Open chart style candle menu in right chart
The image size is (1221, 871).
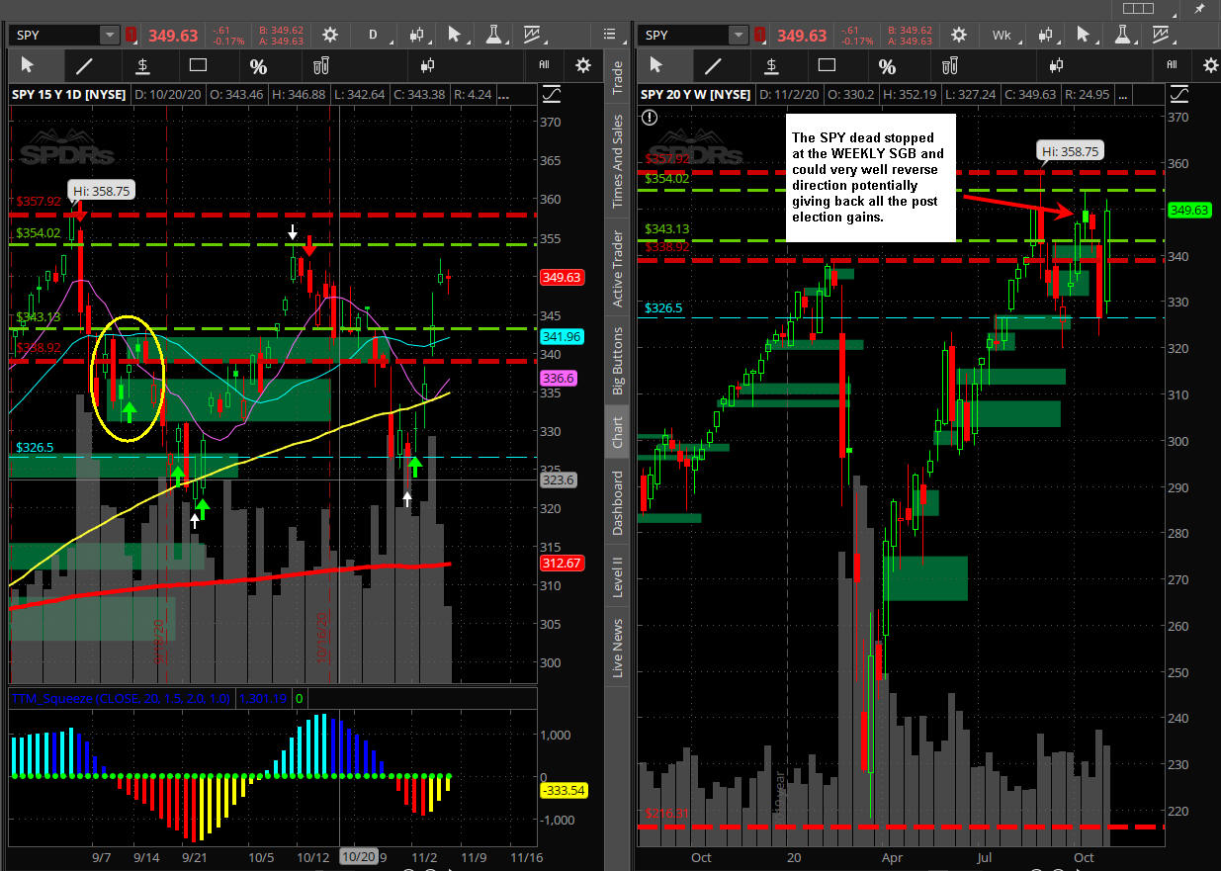[x=1045, y=35]
